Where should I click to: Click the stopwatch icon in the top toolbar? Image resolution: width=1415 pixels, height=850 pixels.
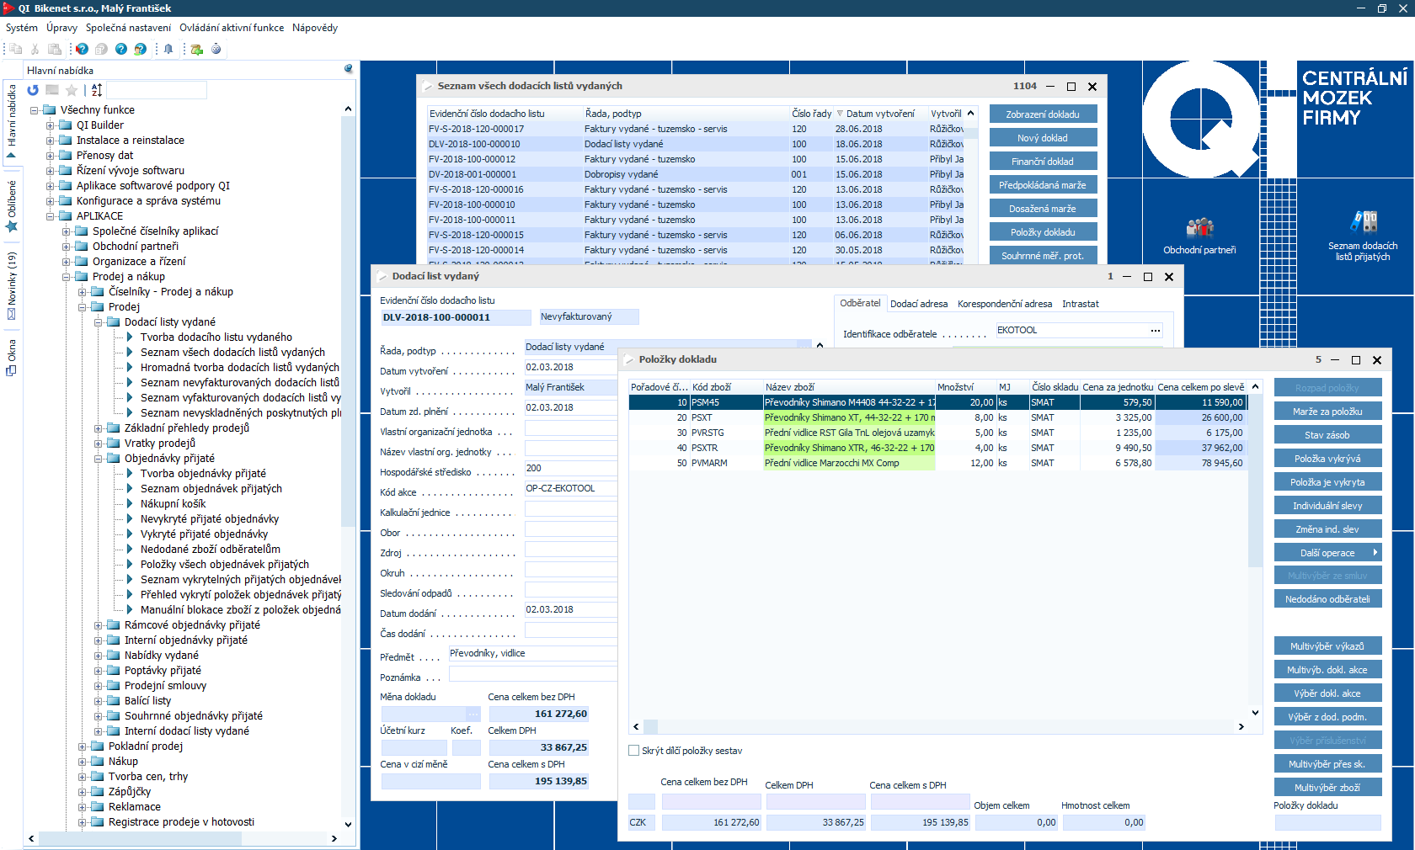pos(216,49)
